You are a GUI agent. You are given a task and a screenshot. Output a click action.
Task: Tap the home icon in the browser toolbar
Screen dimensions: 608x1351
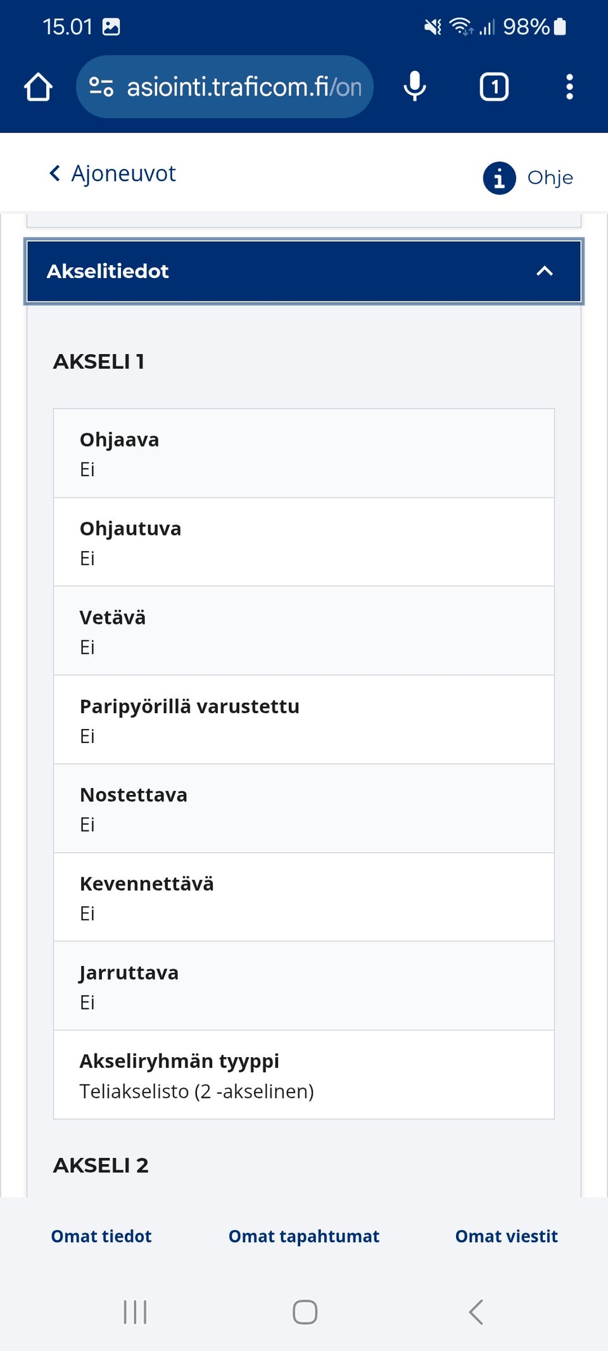tap(37, 87)
